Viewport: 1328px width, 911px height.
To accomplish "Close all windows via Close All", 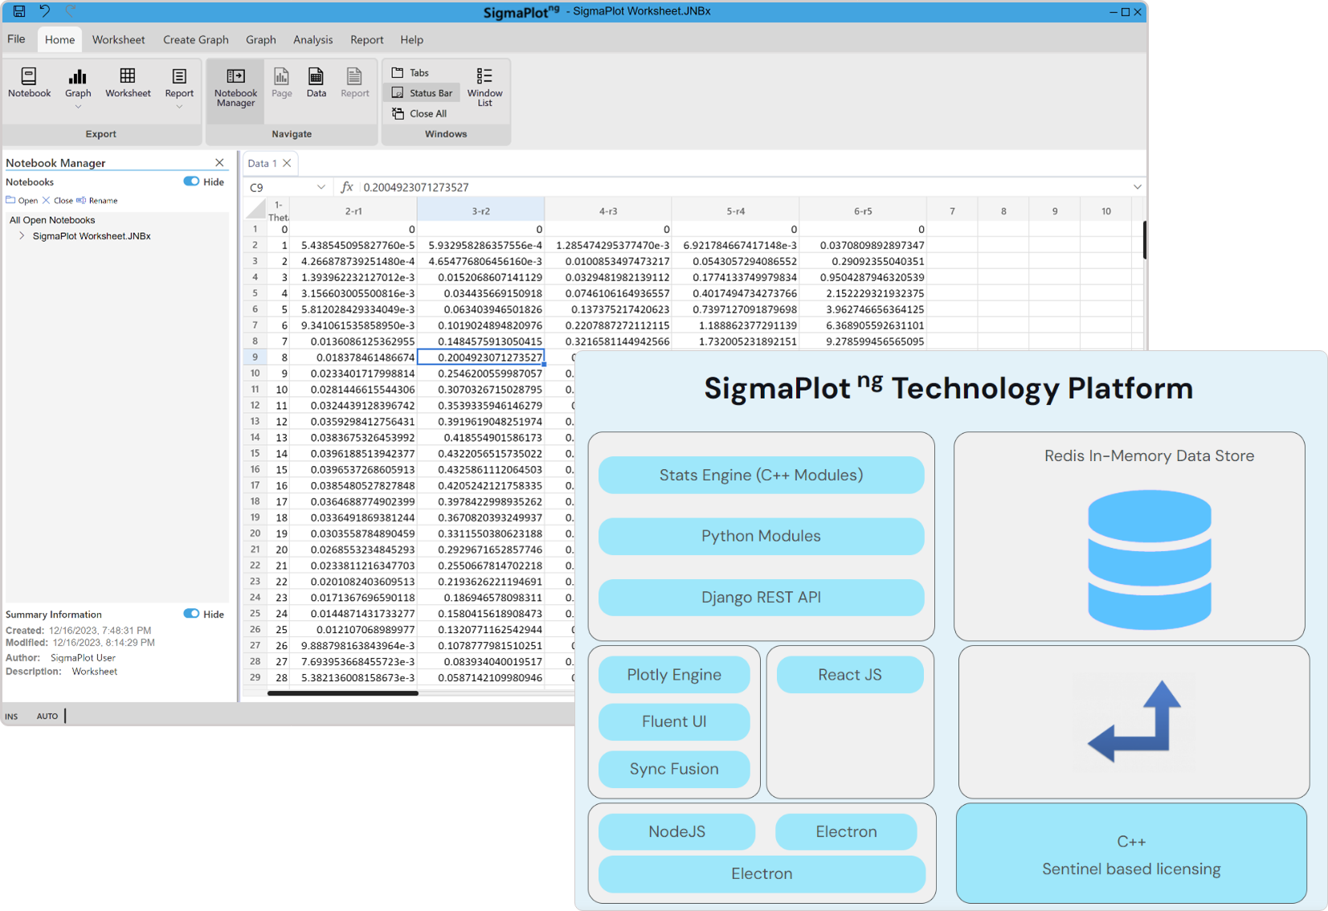I will click(x=420, y=114).
